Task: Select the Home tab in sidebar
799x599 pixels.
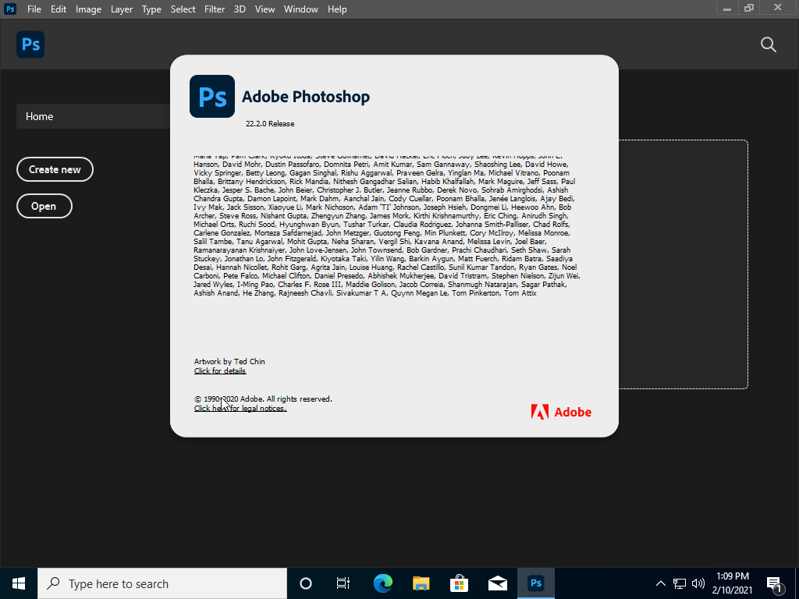Action: pyautogui.click(x=94, y=116)
